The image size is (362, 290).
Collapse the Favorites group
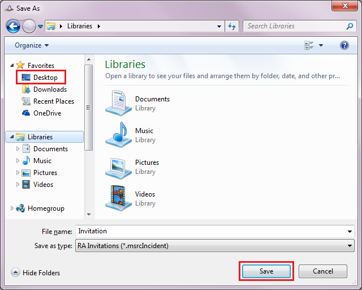point(12,66)
